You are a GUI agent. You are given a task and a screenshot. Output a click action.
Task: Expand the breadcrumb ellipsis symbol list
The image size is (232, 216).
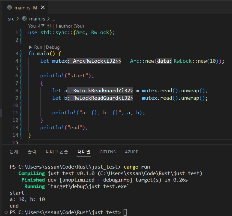[54, 19]
